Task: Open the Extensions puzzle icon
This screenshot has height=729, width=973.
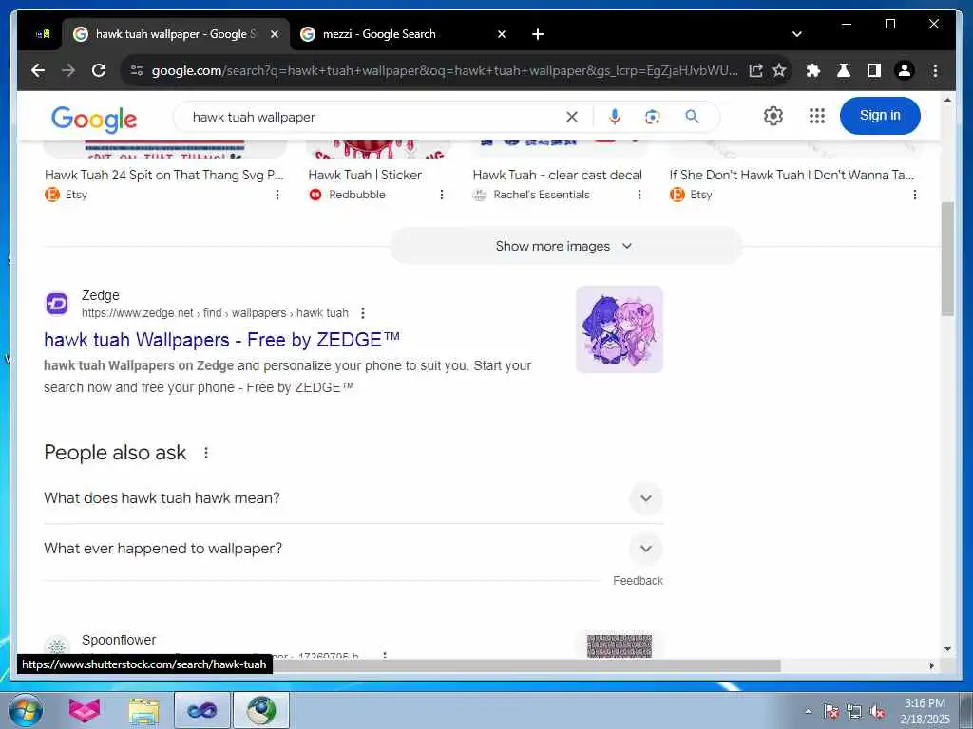Action: click(813, 70)
